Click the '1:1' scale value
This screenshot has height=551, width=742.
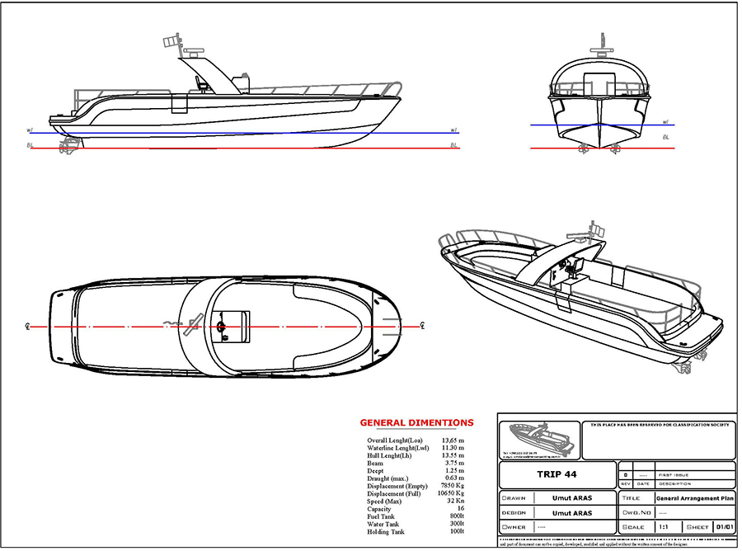point(664,526)
